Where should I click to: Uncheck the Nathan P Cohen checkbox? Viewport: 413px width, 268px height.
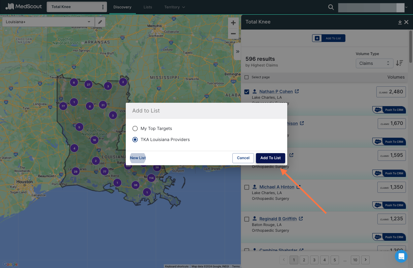[x=247, y=92]
